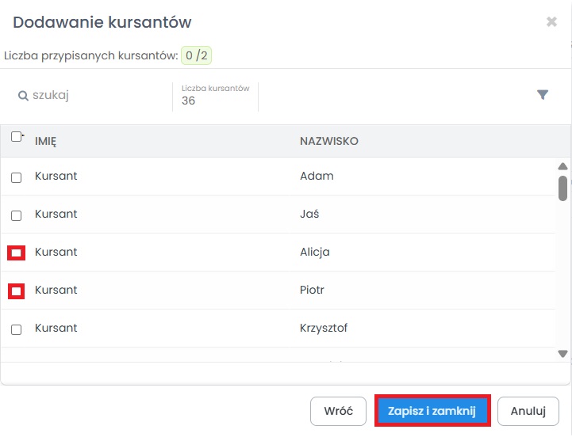Select the checkbox for Kursant Piotr
This screenshot has height=437, width=572.
click(x=16, y=291)
